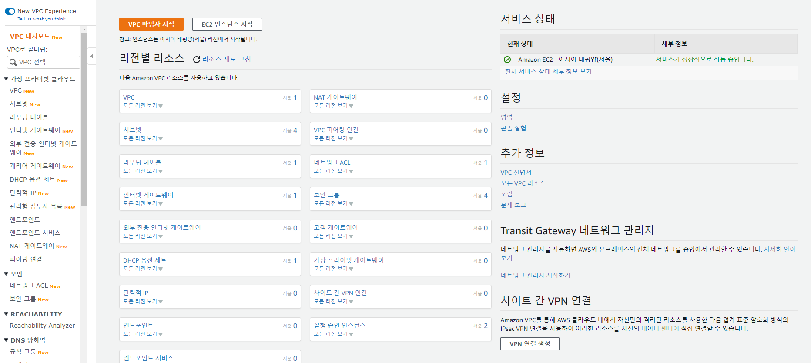This screenshot has width=811, height=363.
Task: Click the 네트워크 관리자 시작하기 link
Action: [536, 275]
